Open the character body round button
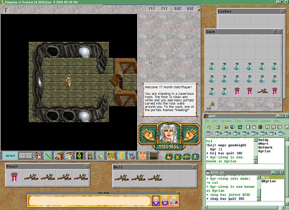289x210 pixels. (195, 157)
